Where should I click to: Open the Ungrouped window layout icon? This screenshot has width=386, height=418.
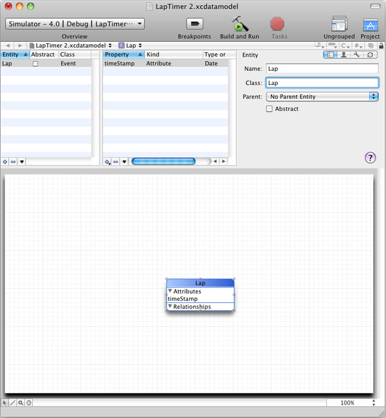339,24
